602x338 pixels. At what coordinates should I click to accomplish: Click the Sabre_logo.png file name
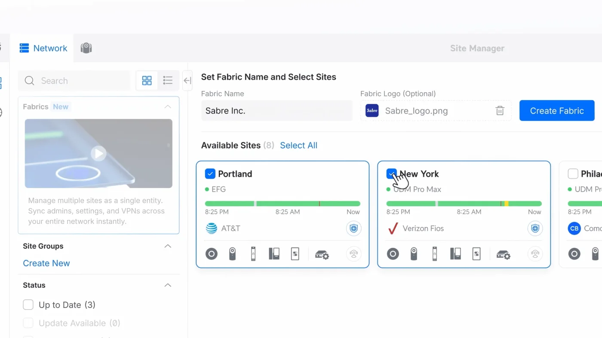pos(416,111)
